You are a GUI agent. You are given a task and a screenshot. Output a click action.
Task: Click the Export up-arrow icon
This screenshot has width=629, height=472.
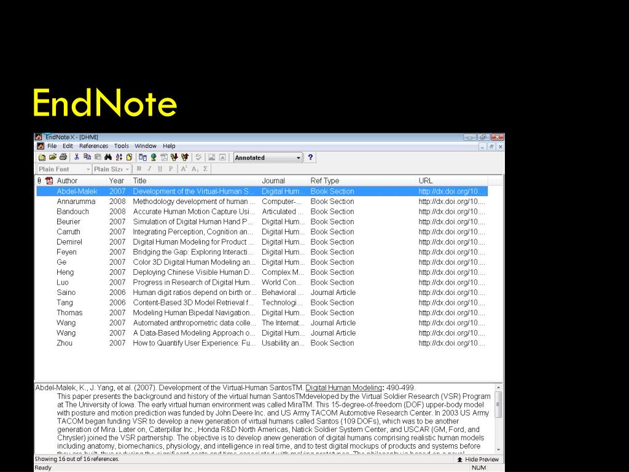[184, 157]
